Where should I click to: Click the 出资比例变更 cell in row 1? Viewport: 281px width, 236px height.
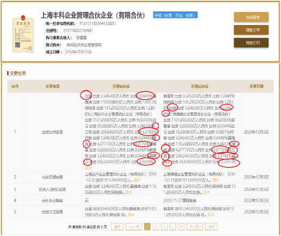pos(52,132)
